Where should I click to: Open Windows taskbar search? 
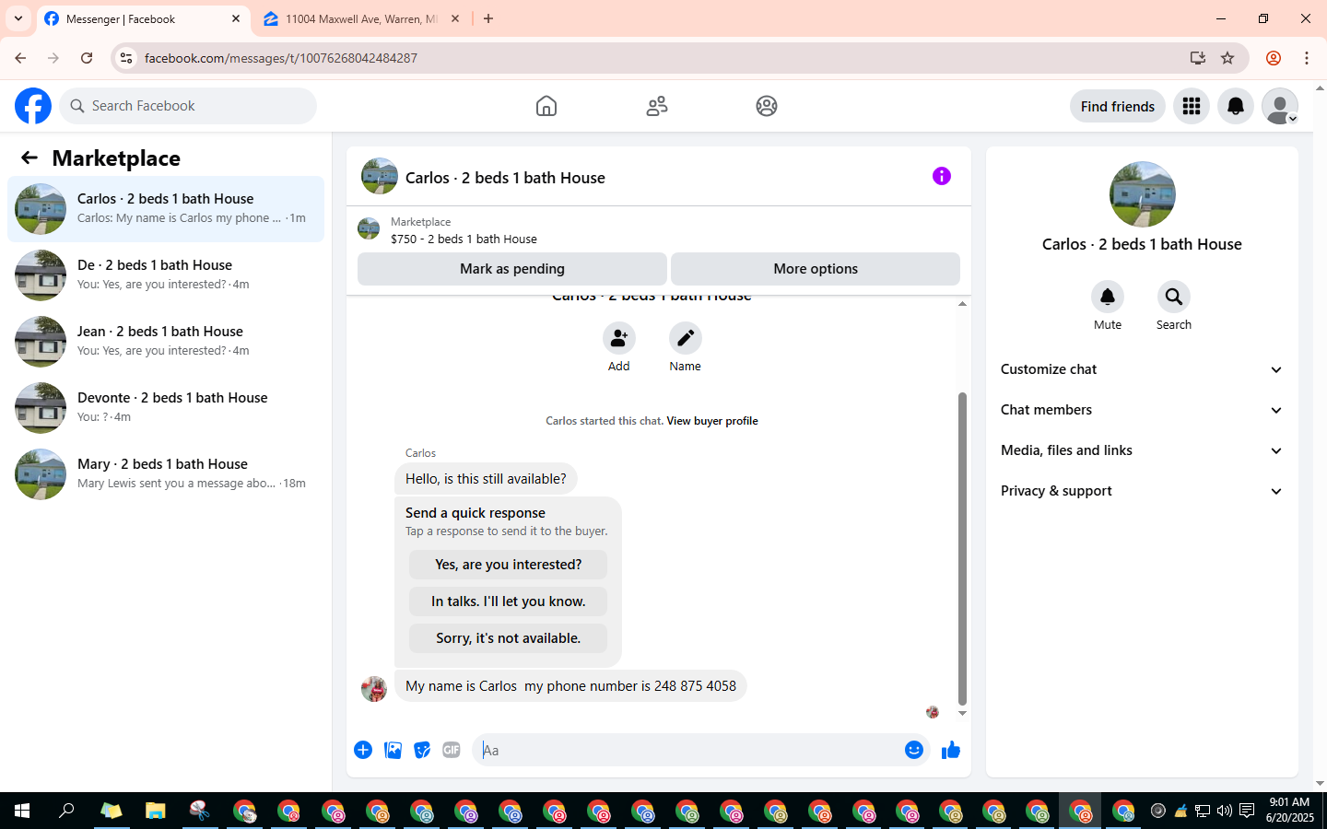coord(66,811)
